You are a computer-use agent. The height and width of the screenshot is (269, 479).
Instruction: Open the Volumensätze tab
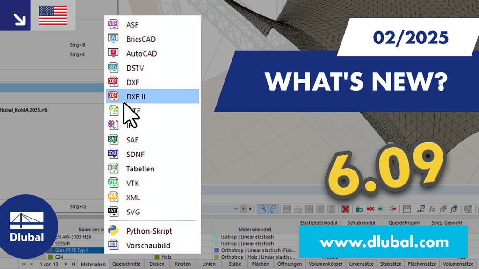point(458,264)
